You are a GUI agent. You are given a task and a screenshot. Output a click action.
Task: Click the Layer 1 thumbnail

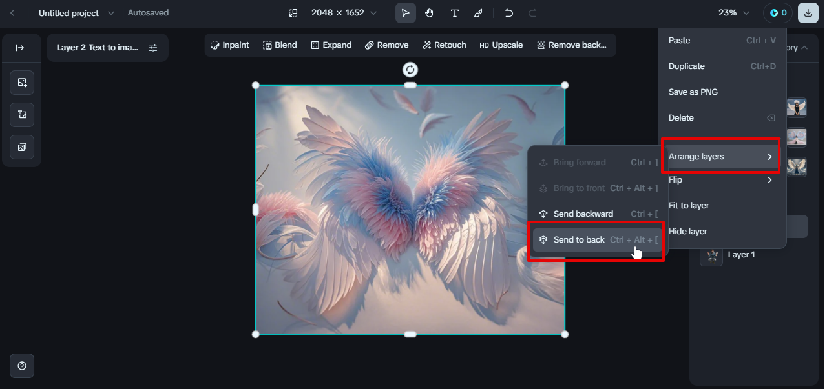coord(711,255)
